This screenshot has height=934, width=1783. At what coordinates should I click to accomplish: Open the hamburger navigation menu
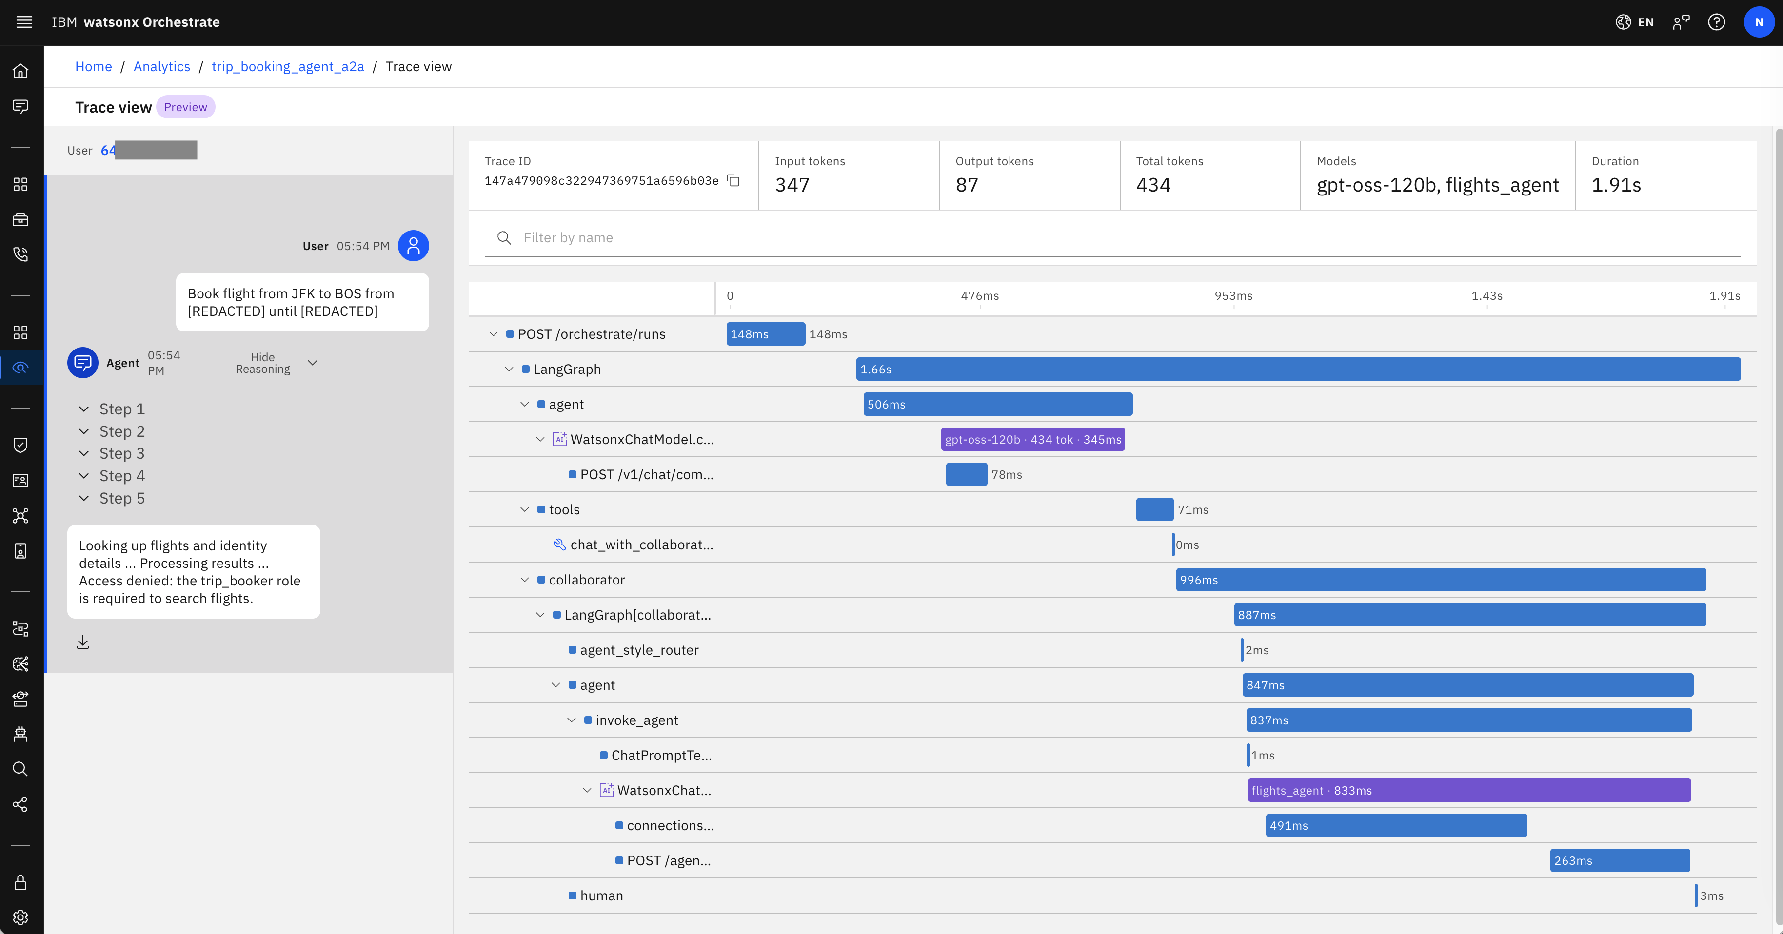point(24,22)
